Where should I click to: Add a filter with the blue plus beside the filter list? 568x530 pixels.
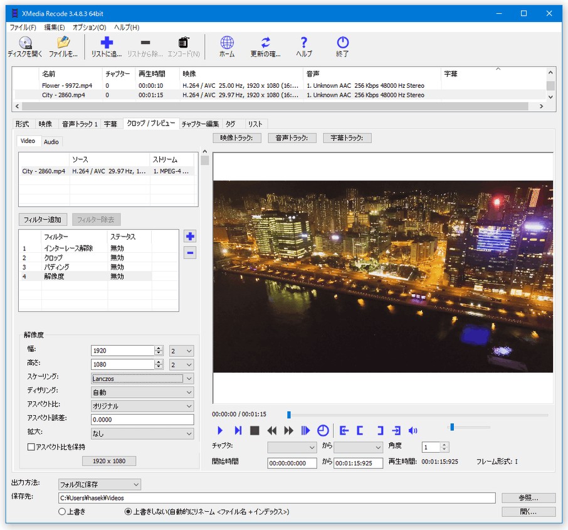click(x=190, y=236)
